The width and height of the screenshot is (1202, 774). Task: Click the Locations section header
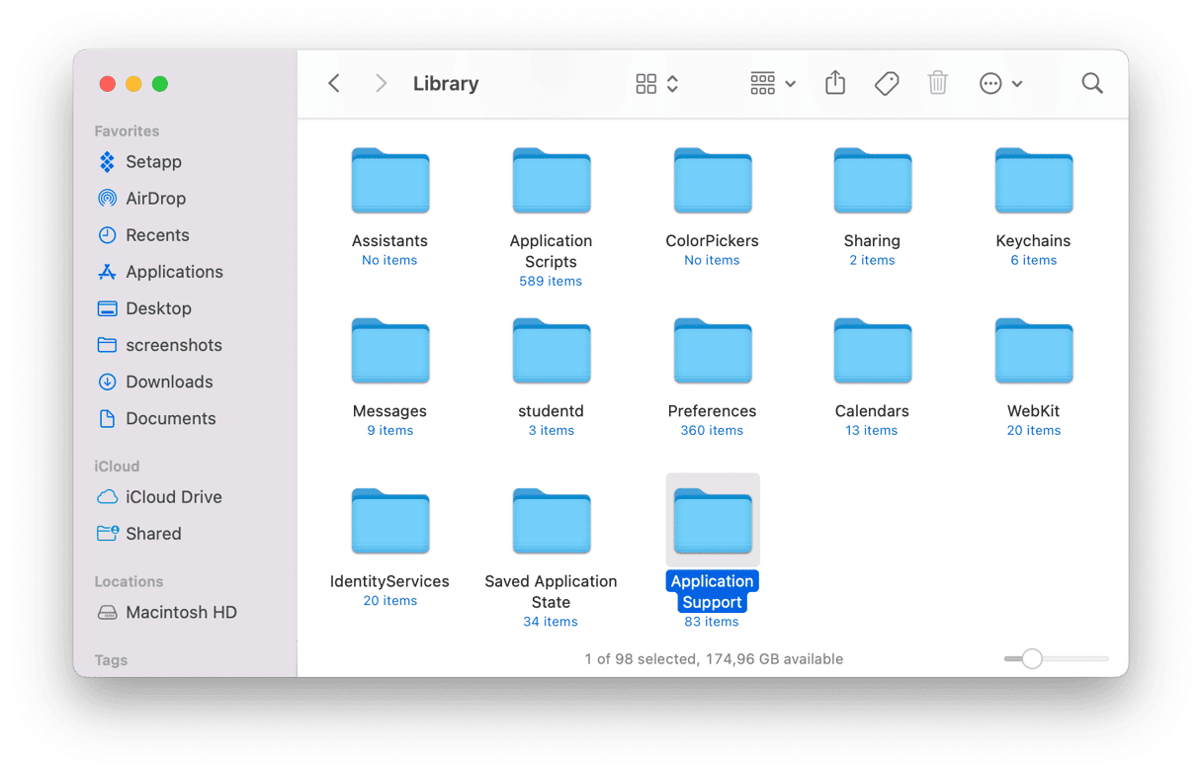(x=129, y=581)
